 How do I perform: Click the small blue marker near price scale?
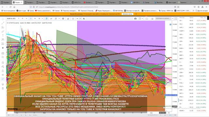[x=170, y=24]
